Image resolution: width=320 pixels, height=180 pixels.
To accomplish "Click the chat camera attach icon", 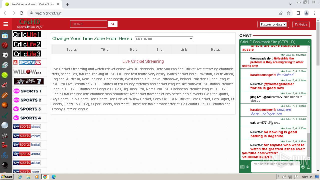I will pyautogui.click(x=242, y=167).
